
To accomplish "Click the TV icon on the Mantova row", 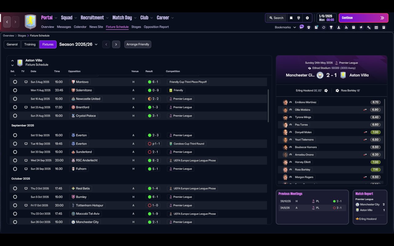I will click(x=26, y=82).
